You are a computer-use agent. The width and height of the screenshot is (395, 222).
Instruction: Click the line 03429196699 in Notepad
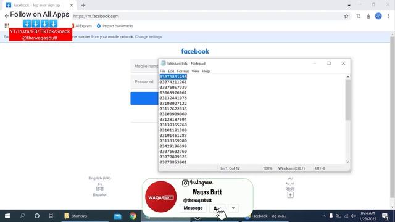coord(173,146)
